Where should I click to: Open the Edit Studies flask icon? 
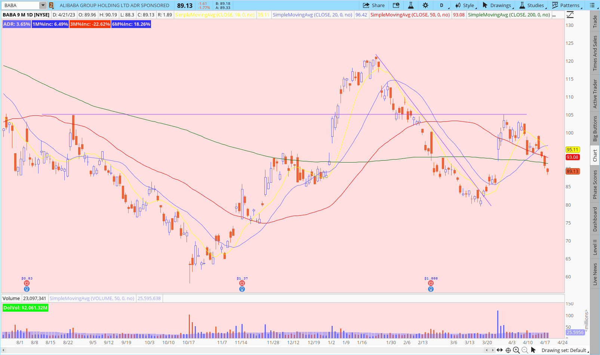[x=410, y=5]
